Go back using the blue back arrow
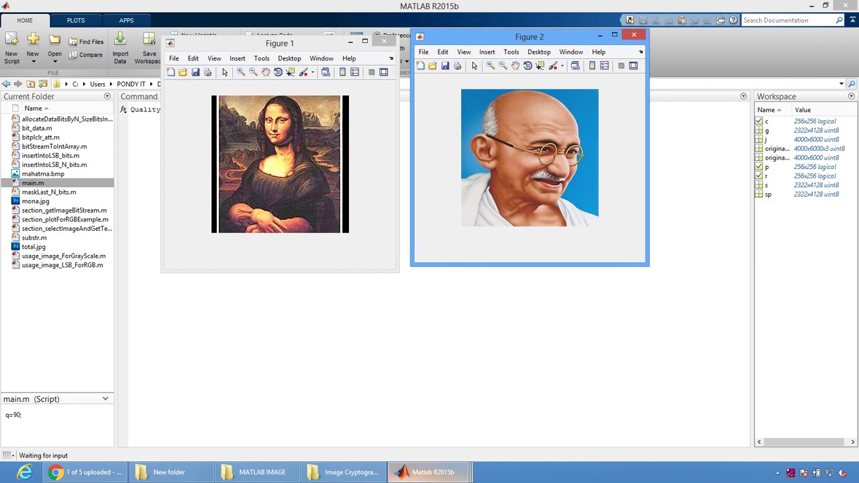Screen dimensions: 859x483 point(6,84)
